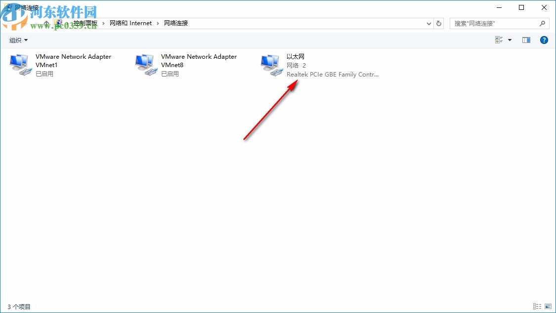
Task: Expand the view options dropdown arrow
Action: (510, 40)
